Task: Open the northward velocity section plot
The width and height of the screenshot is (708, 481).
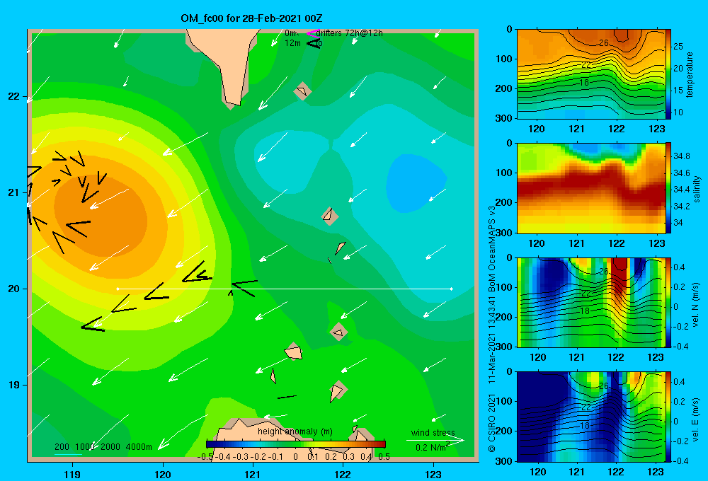Action: coord(591,302)
